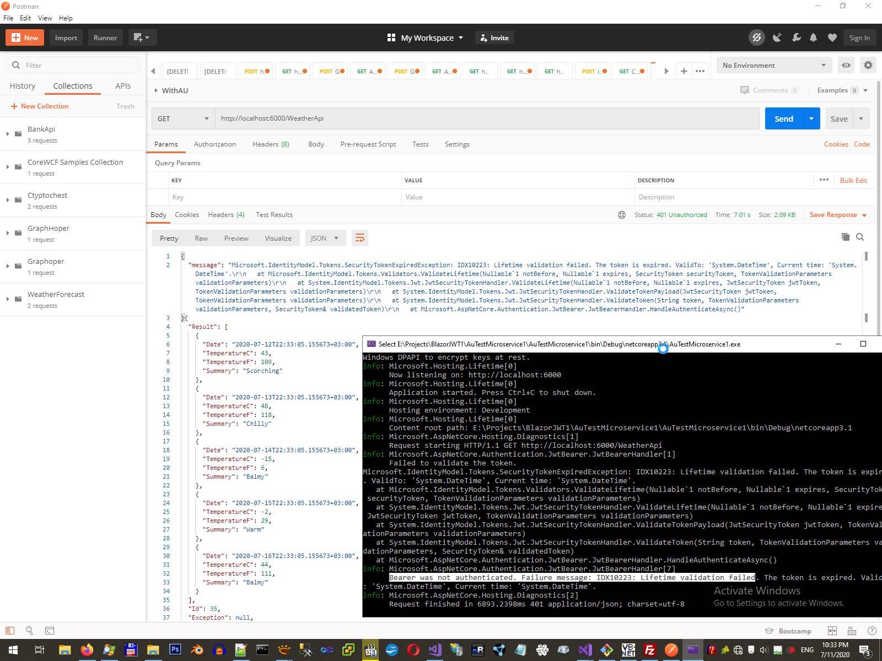Screen dimensions: 882x661
Task: Click the Bulk Edit link
Action: click(x=853, y=180)
